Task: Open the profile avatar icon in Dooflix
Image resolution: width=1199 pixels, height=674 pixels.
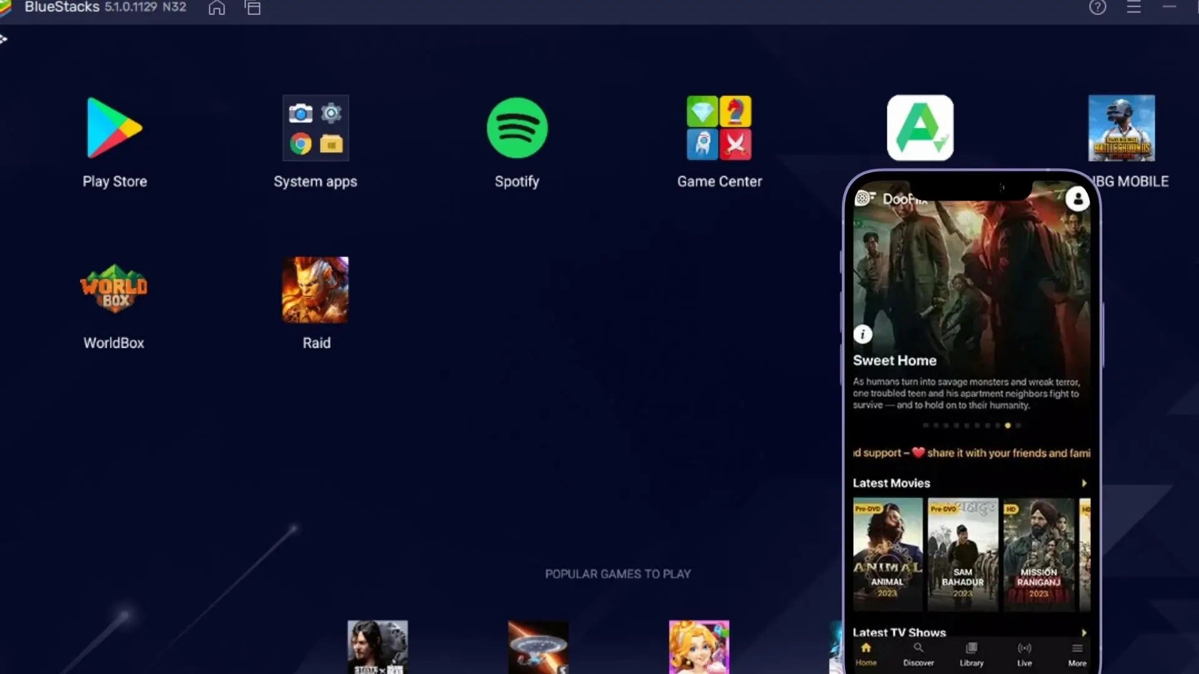Action: click(1077, 199)
